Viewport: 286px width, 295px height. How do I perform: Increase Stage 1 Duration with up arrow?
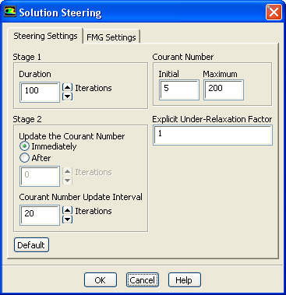click(67, 87)
